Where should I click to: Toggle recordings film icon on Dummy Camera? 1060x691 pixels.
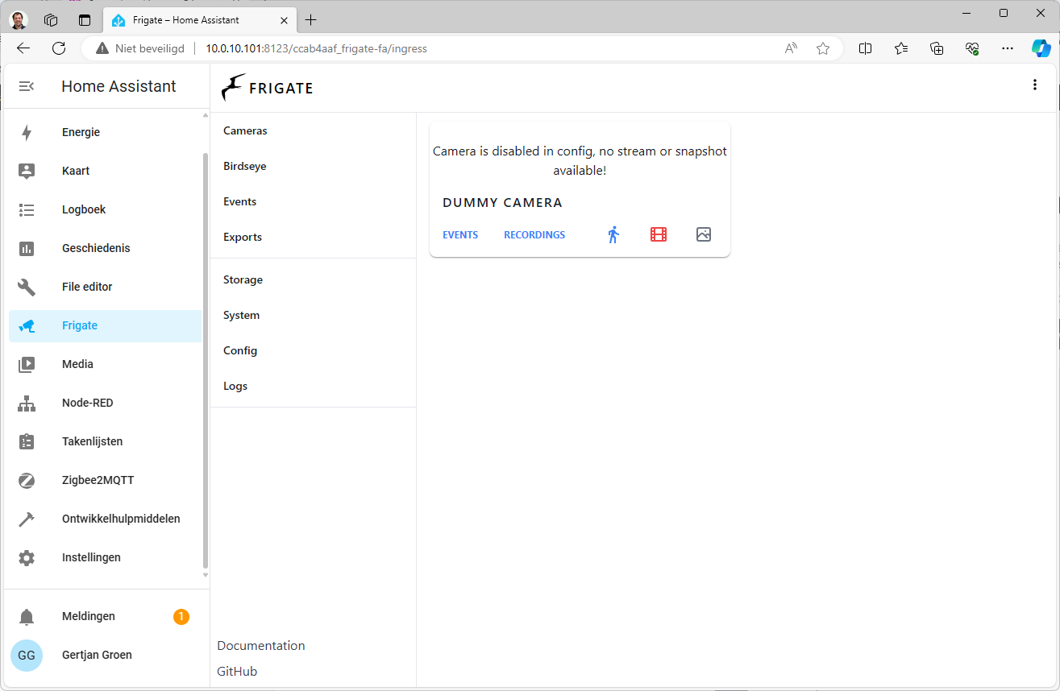coord(659,234)
